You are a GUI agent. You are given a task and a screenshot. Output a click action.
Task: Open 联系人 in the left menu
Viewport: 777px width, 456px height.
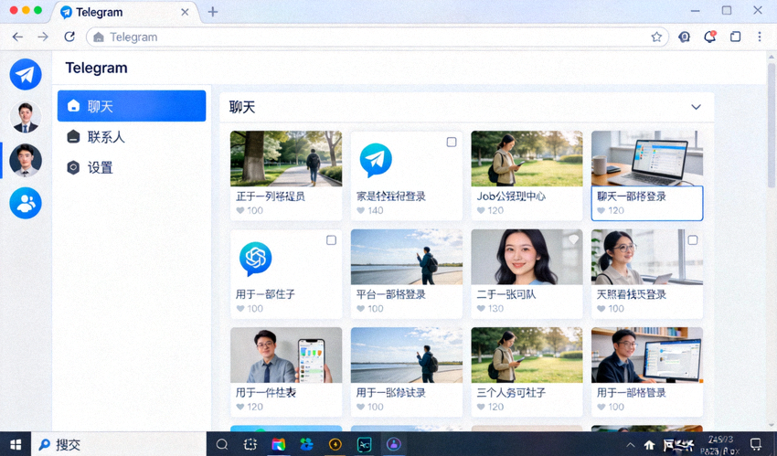pyautogui.click(x=106, y=137)
